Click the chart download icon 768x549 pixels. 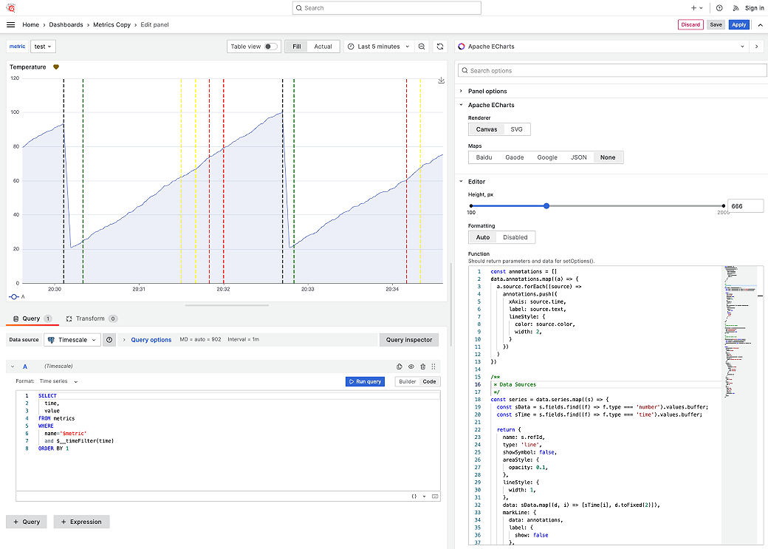coord(441,81)
